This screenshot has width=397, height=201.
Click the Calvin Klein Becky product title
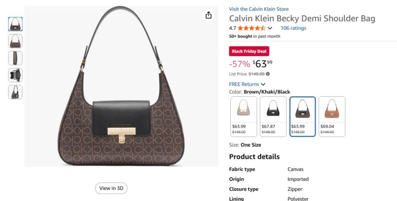[x=302, y=19]
